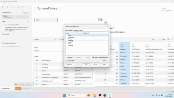Click the Fatture table grid icon
Screen dimensions: 174x98
coord(3,34)
